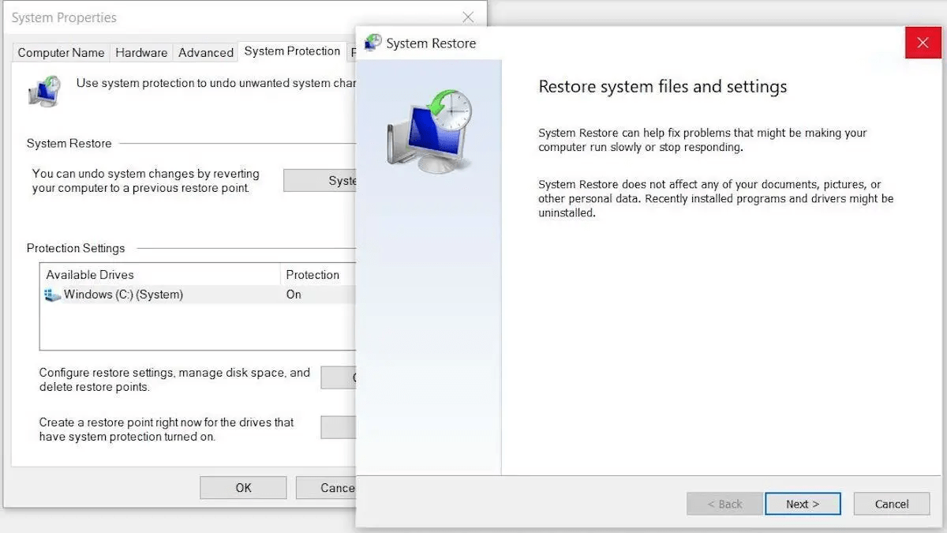Click Cancel in System Restore wizard
This screenshot has width=947, height=533.
click(x=892, y=504)
